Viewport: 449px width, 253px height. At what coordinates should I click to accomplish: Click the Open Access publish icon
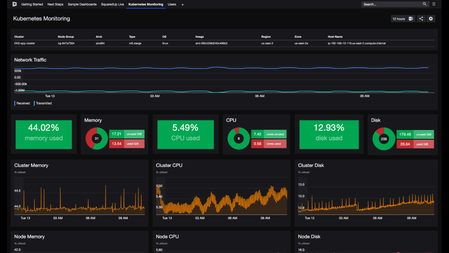pos(410,18)
